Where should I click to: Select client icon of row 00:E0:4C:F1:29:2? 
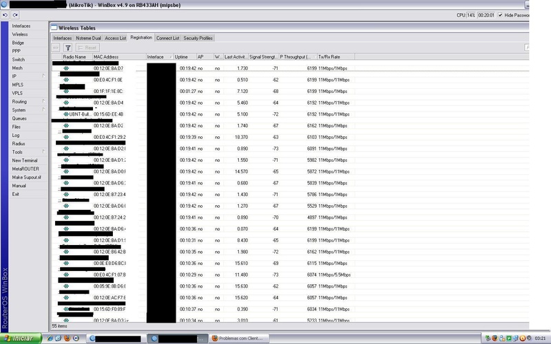[x=66, y=137]
